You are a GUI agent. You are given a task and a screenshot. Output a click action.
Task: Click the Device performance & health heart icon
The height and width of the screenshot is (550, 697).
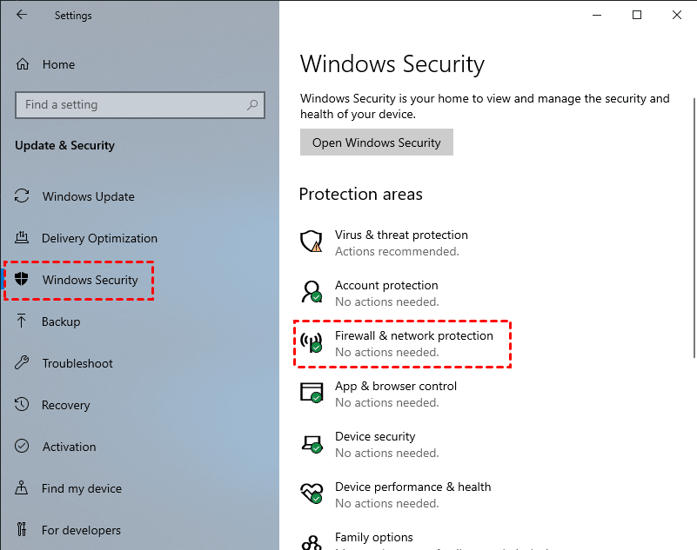tap(311, 494)
